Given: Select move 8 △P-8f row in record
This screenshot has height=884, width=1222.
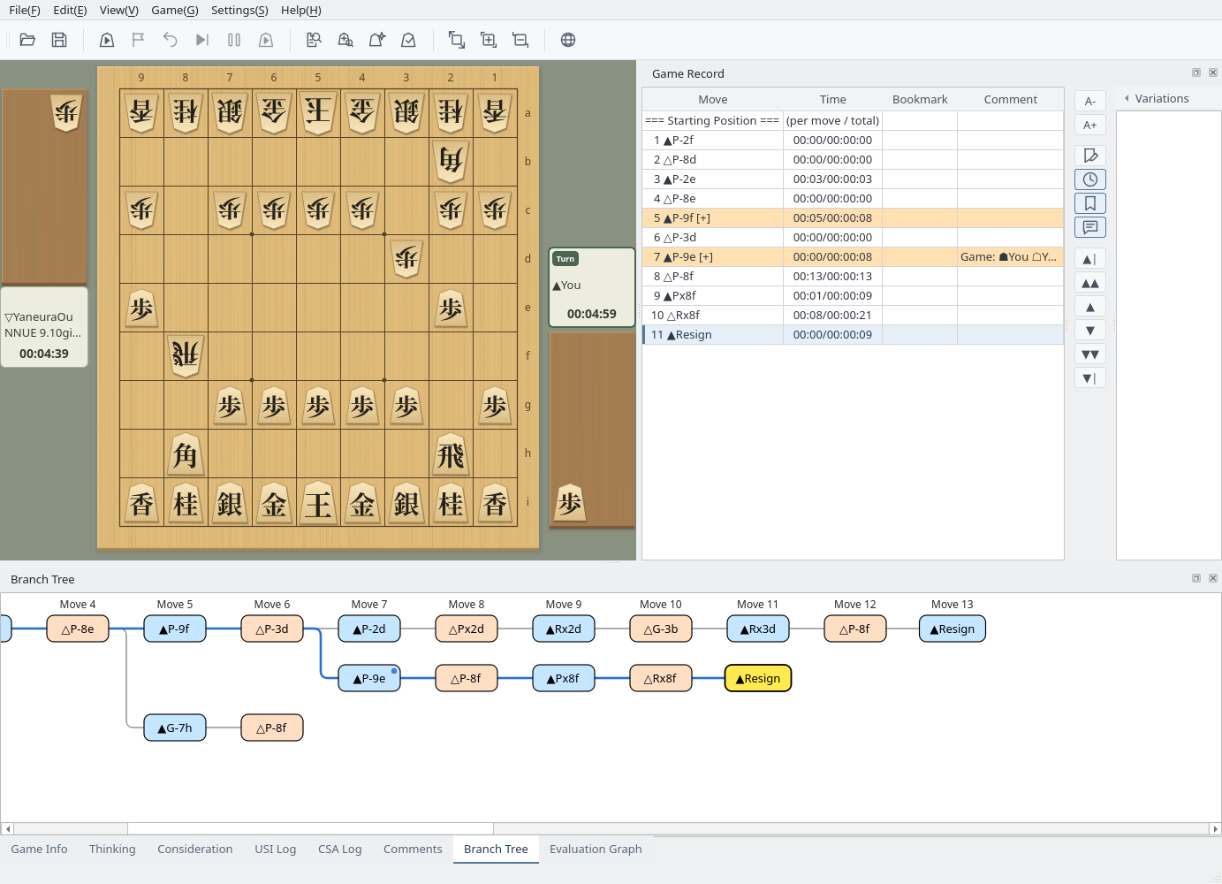Looking at the screenshot, I should click(x=853, y=276).
